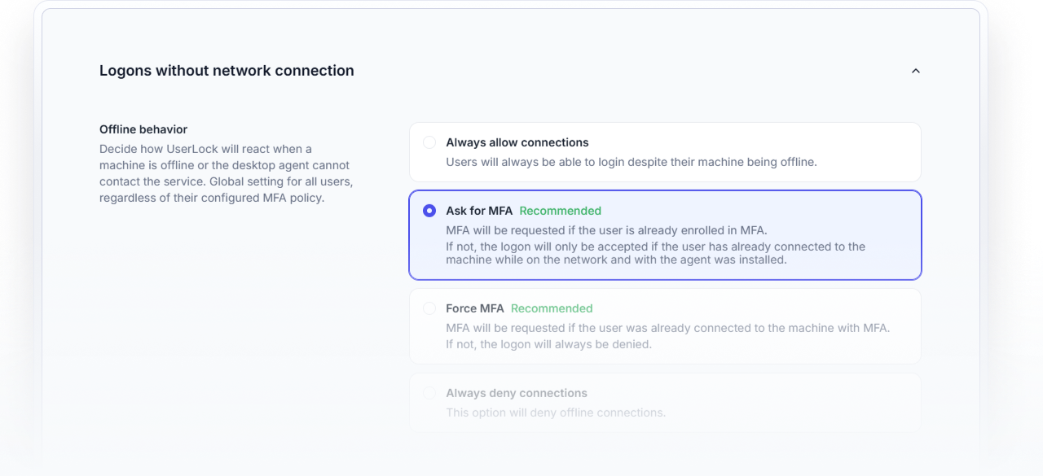Image resolution: width=1043 pixels, height=476 pixels.
Task: Click the Force MFA option title text
Action: pos(475,308)
